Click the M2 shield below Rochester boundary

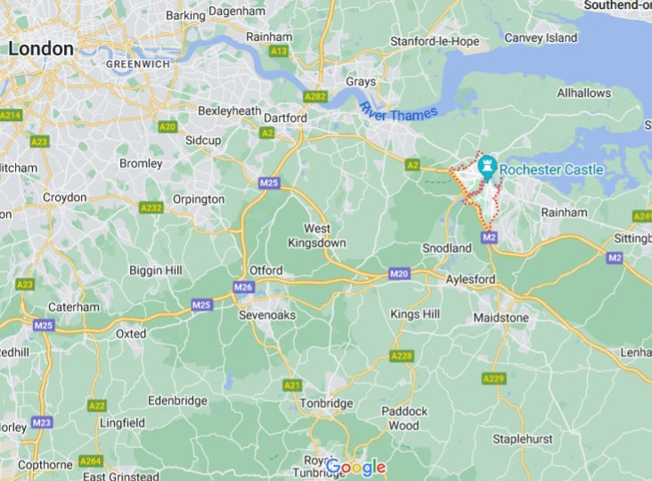point(489,237)
